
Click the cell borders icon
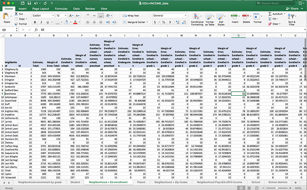[58, 22]
